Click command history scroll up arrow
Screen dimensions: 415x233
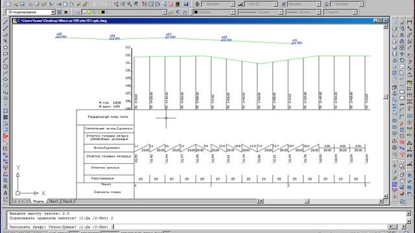409,214
